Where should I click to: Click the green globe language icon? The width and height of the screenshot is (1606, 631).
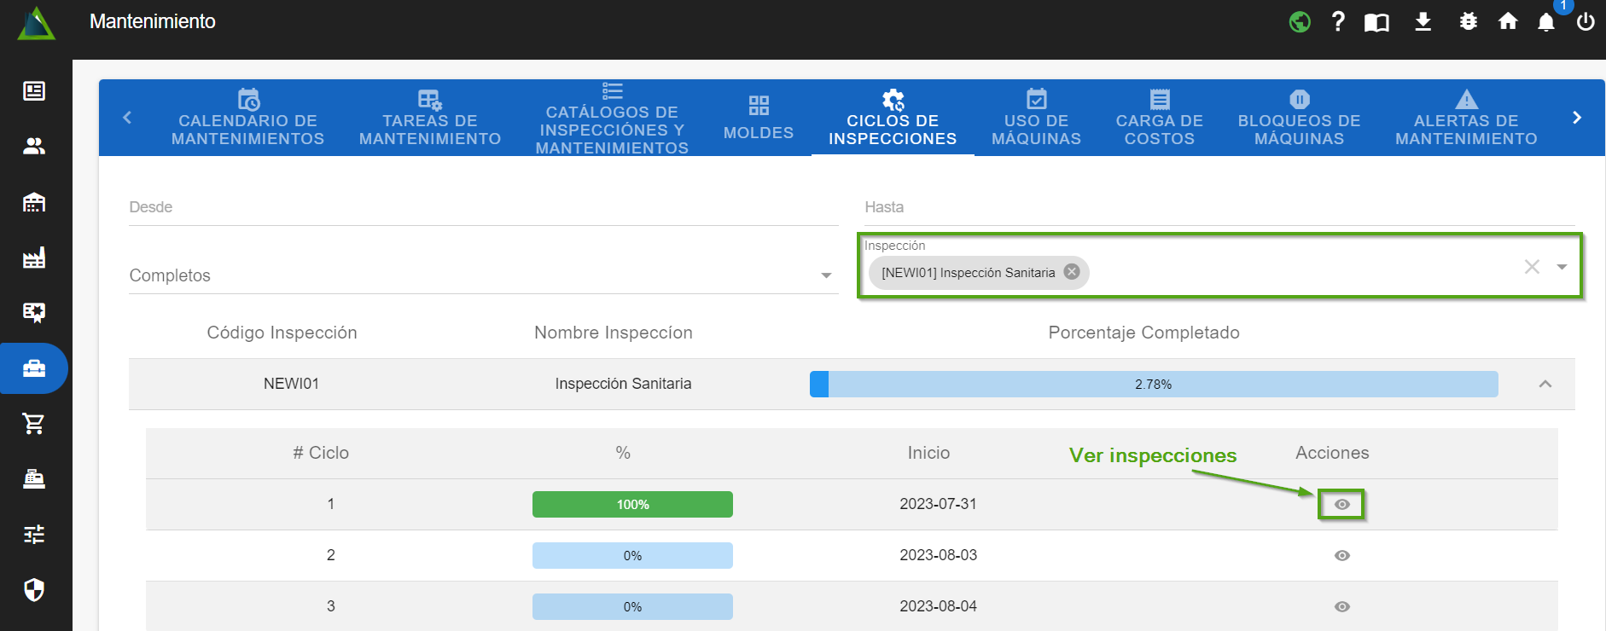(x=1300, y=21)
